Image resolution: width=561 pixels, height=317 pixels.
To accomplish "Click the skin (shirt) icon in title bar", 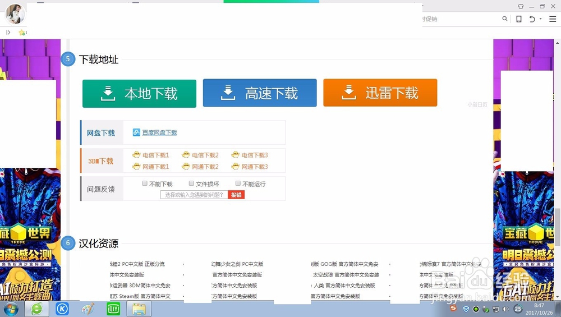I will pyautogui.click(x=521, y=6).
